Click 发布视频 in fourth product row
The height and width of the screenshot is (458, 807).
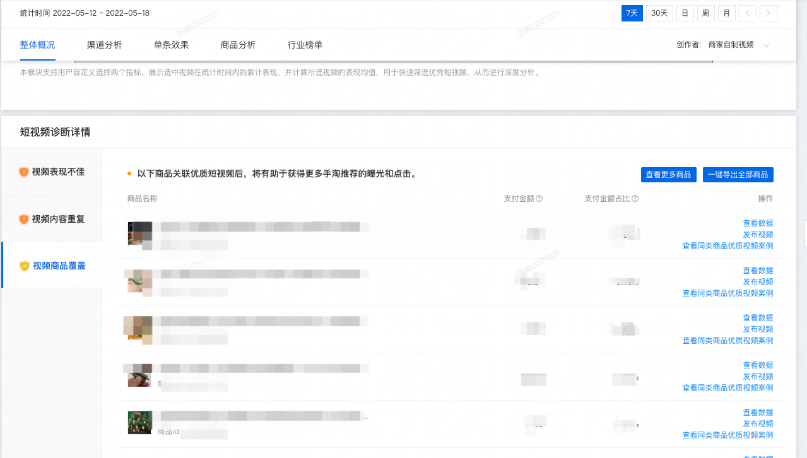758,376
